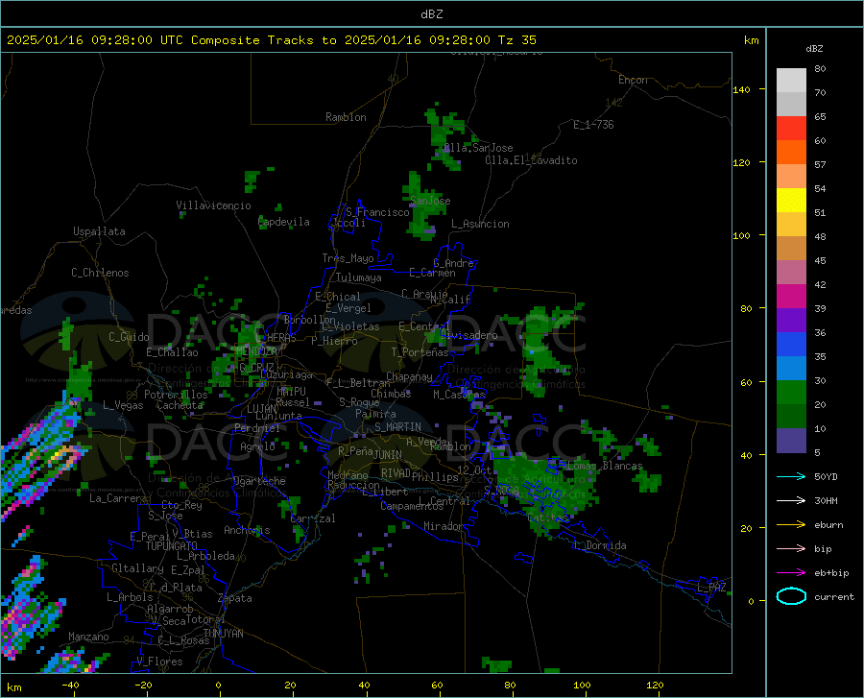Select the 51 dBZ amber swatch

(x=791, y=225)
